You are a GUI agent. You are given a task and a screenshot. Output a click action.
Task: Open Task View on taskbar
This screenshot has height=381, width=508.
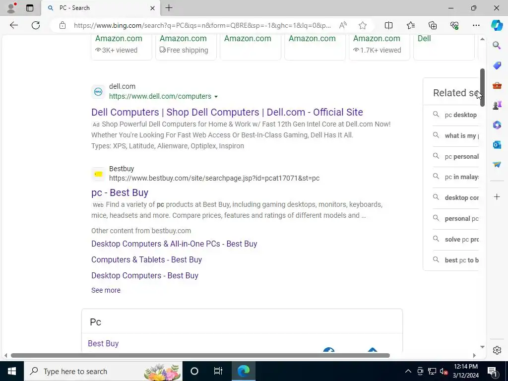tap(218, 371)
